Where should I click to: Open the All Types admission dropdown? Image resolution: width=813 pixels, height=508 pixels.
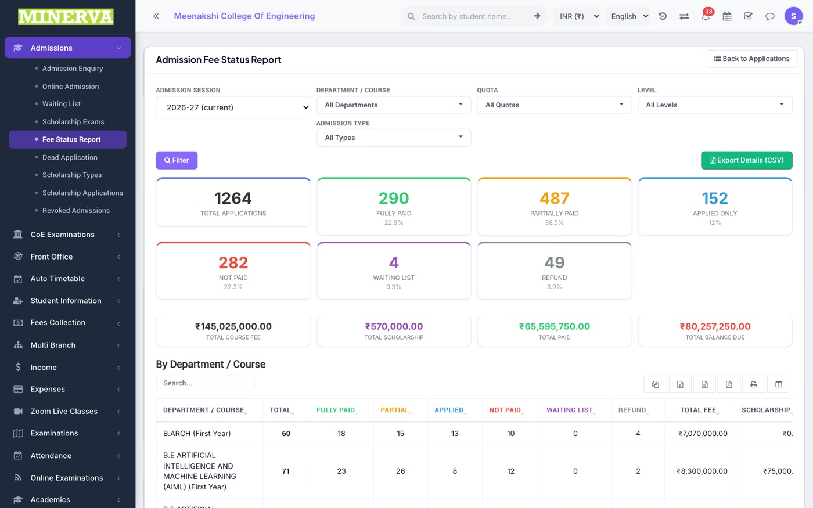pos(394,138)
